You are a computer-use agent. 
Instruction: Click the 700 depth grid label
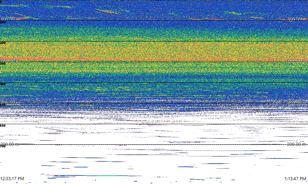click(x=3, y=146)
